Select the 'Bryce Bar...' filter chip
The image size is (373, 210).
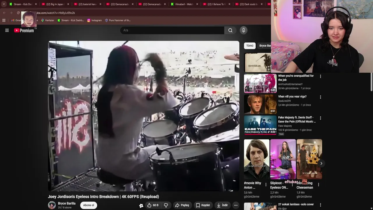point(265,46)
